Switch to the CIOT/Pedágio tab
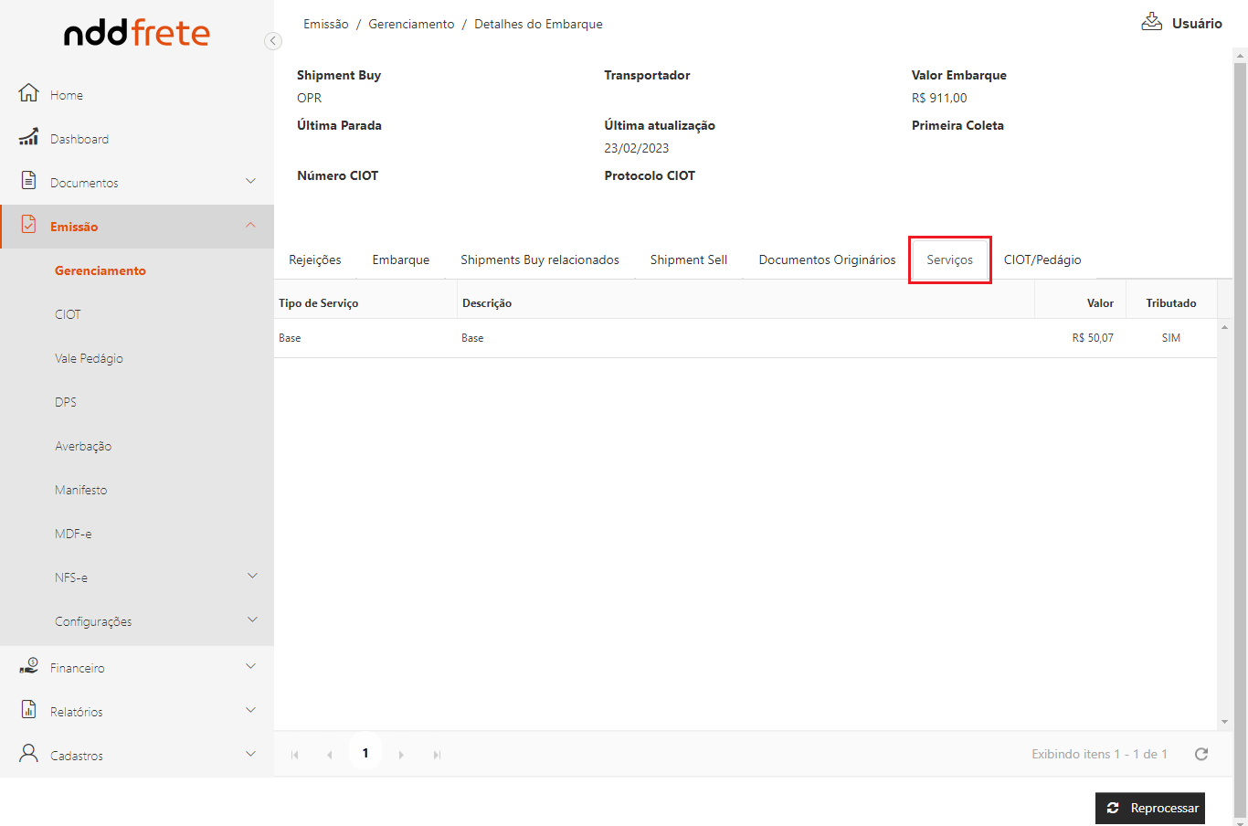This screenshot has width=1248, height=826. 1042,260
